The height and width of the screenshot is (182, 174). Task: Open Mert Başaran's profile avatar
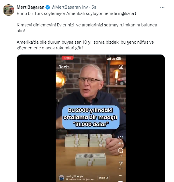[9, 10]
